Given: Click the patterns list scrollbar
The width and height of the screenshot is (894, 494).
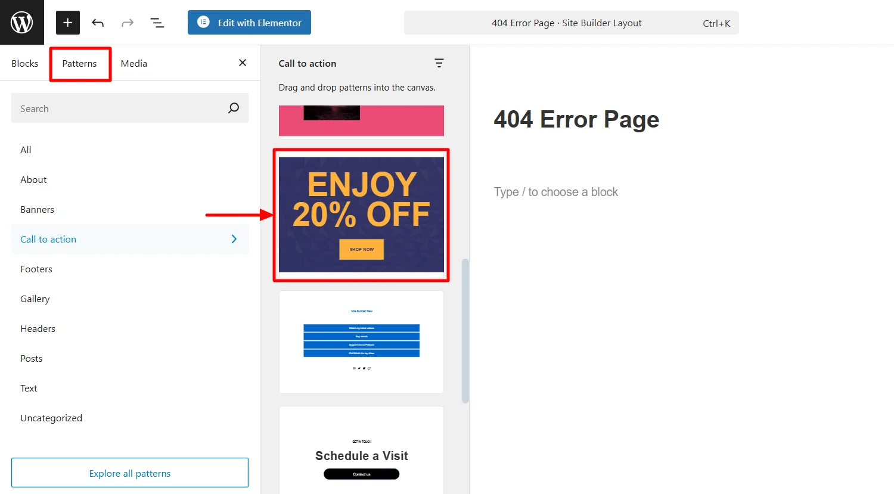Looking at the screenshot, I should [x=465, y=331].
